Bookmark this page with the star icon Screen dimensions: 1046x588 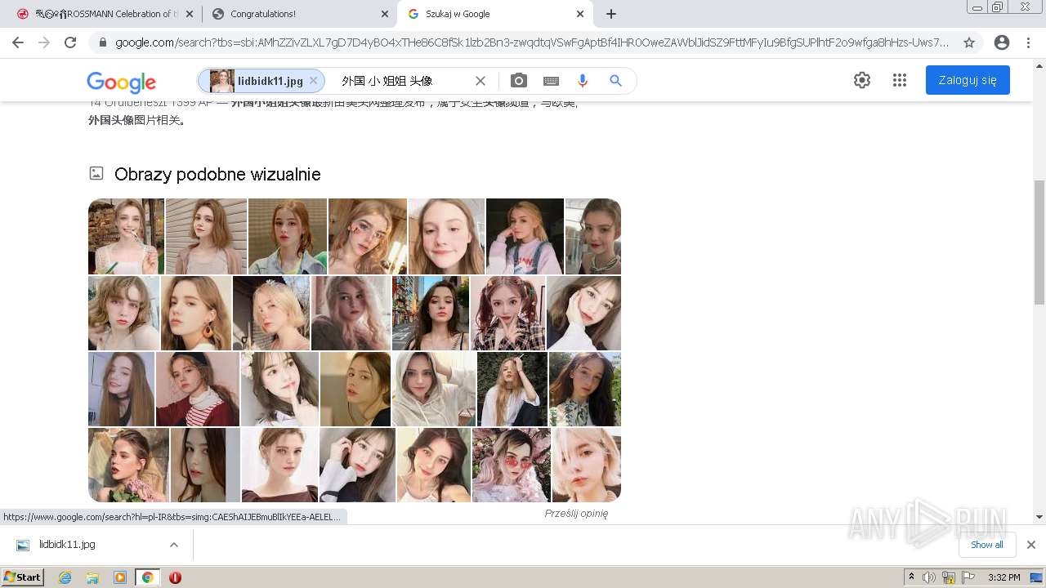pyautogui.click(x=969, y=42)
